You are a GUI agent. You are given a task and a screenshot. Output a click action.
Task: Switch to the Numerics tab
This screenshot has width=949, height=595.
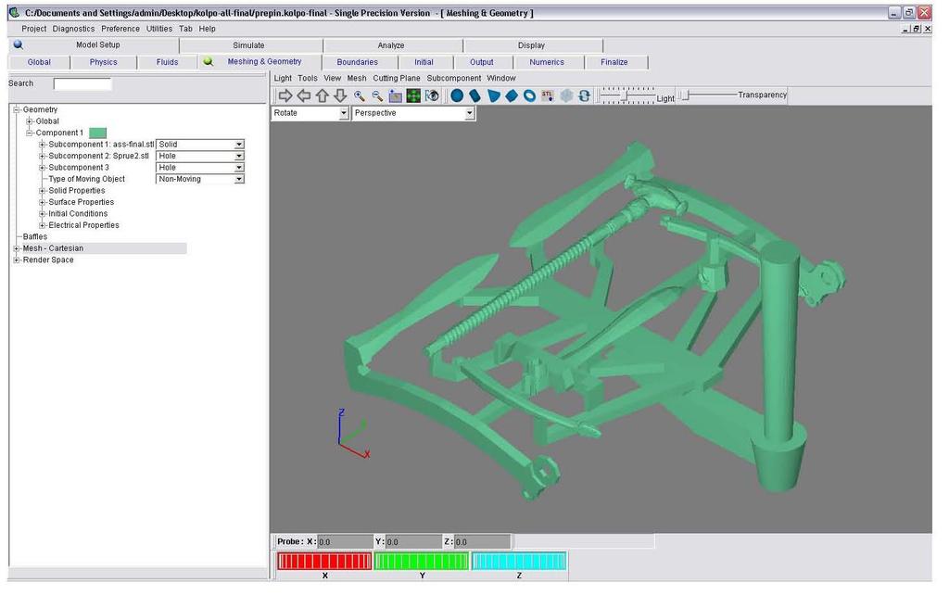(x=547, y=62)
